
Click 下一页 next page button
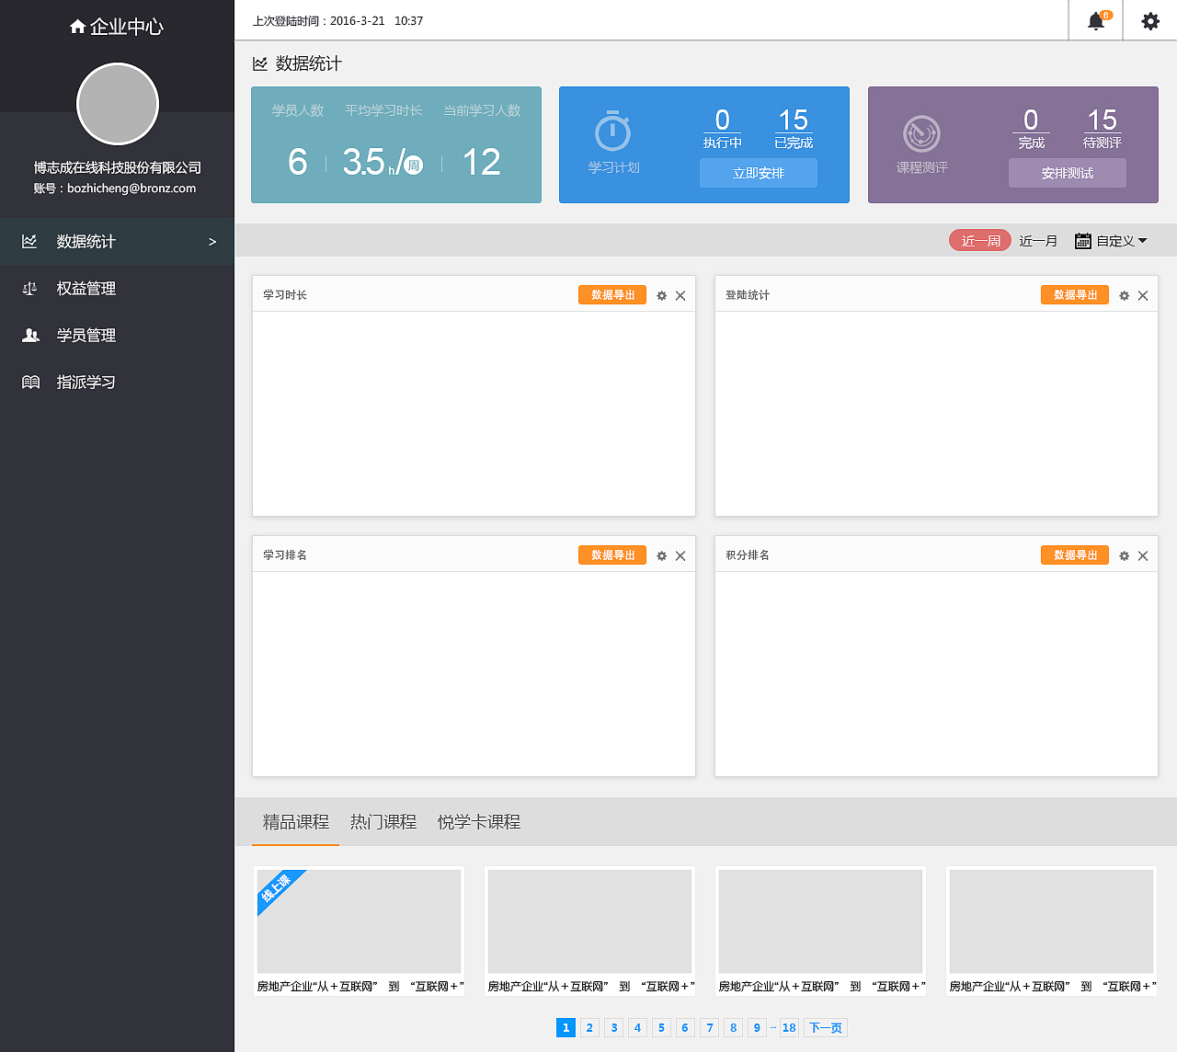coord(825,1027)
